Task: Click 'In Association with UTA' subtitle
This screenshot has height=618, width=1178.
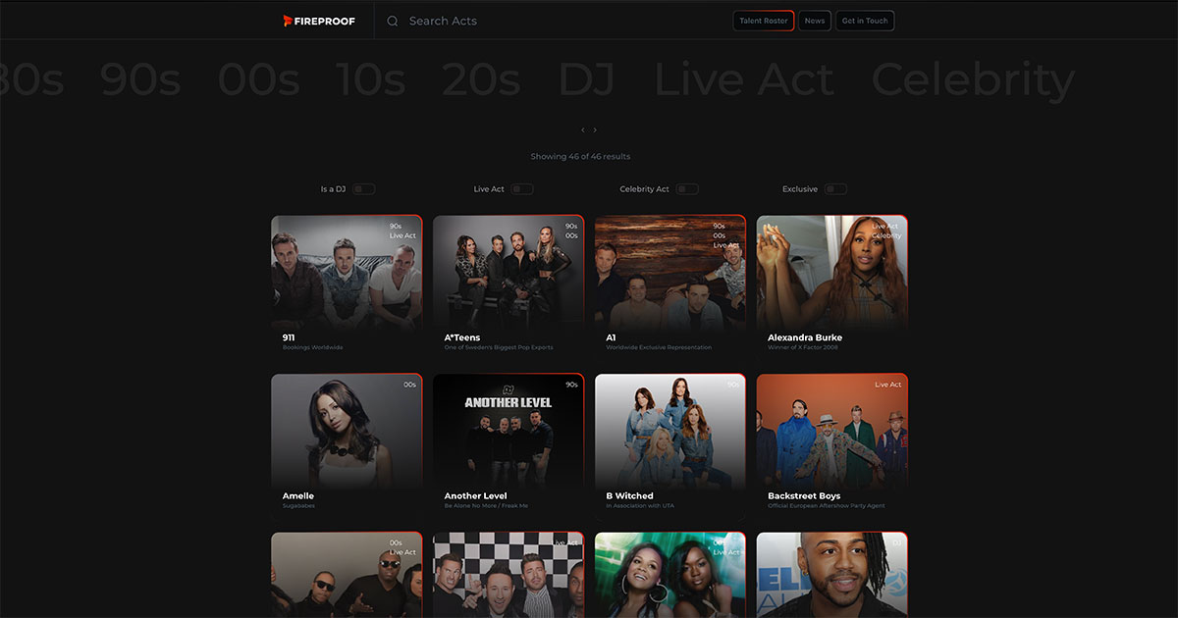Action: pyautogui.click(x=640, y=506)
